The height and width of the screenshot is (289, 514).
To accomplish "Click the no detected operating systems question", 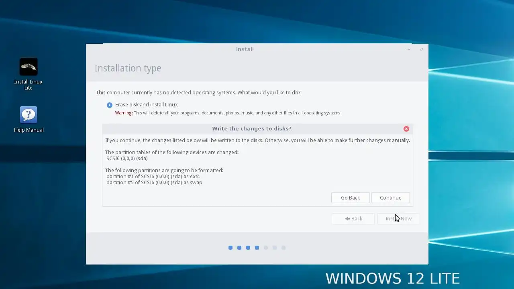I will (198, 93).
